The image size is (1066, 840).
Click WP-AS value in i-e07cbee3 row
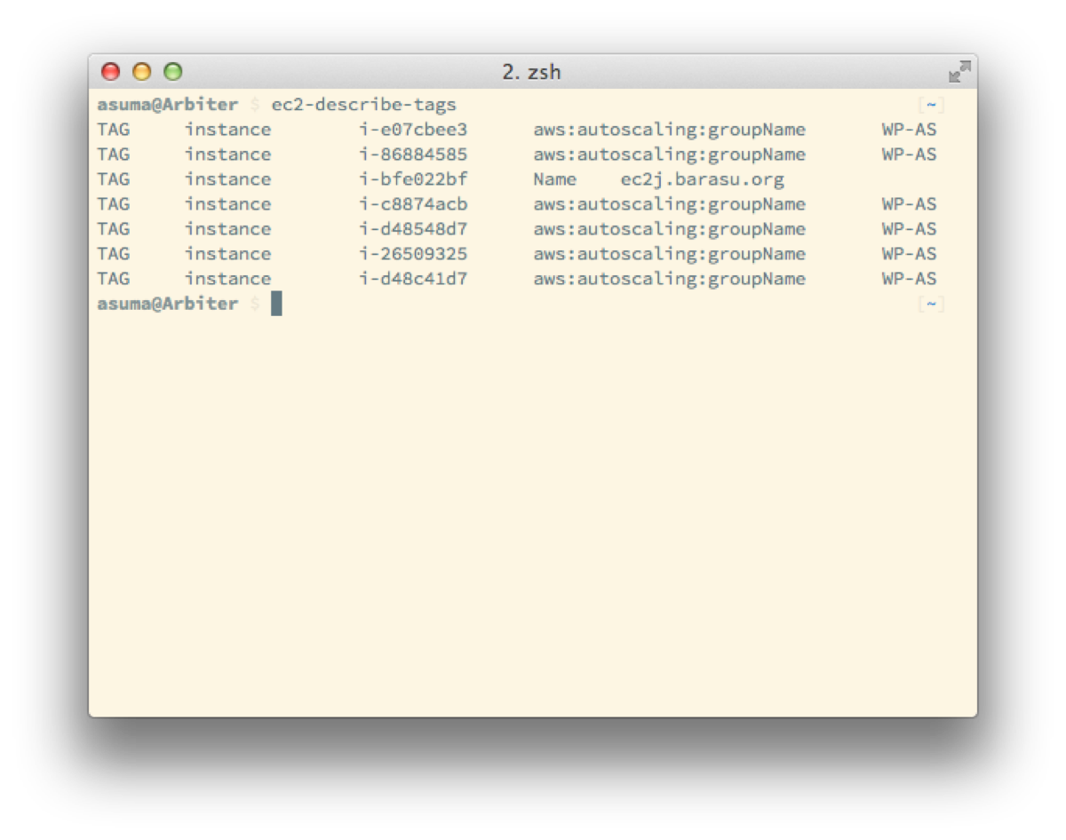point(909,130)
